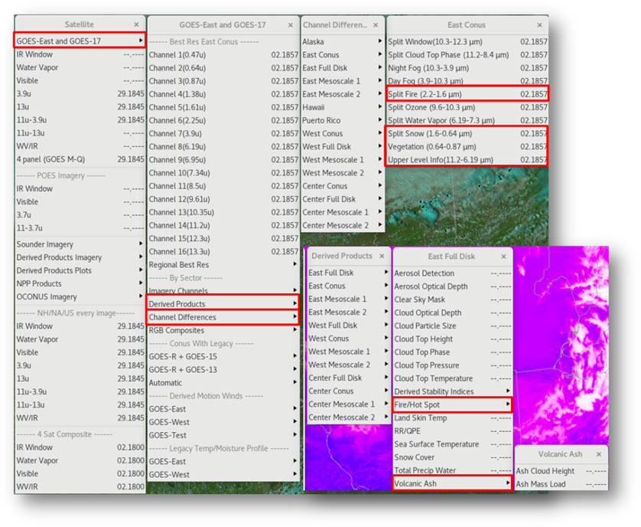Select Ash Cloud Height product
This screenshot has height=527, width=641.
(x=561, y=471)
